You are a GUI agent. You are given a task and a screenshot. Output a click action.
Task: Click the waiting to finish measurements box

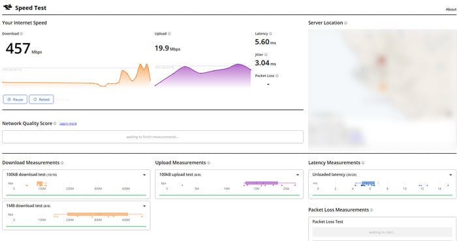153,137
